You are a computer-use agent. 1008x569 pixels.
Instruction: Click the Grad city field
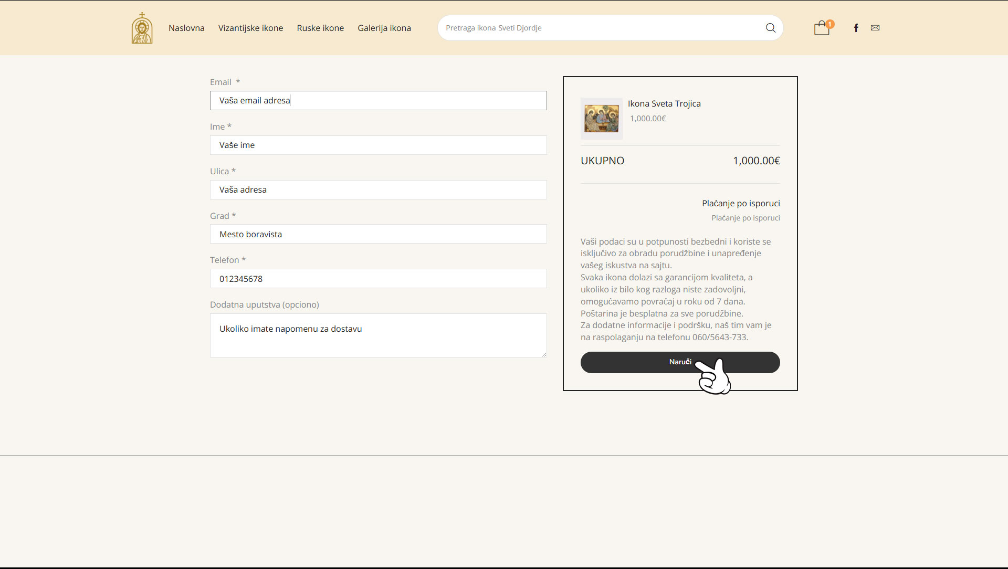click(378, 234)
